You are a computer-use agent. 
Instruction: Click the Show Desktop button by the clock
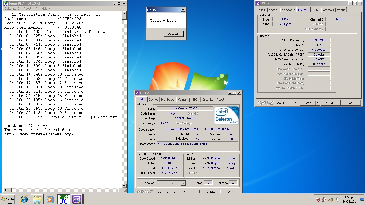pos(362,199)
